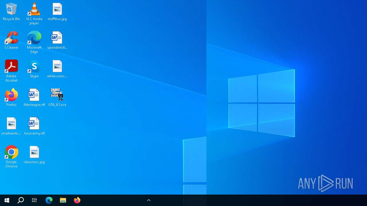The width and height of the screenshot is (367, 206).
Task: Open File Explorer from the taskbar
Action: point(63,200)
